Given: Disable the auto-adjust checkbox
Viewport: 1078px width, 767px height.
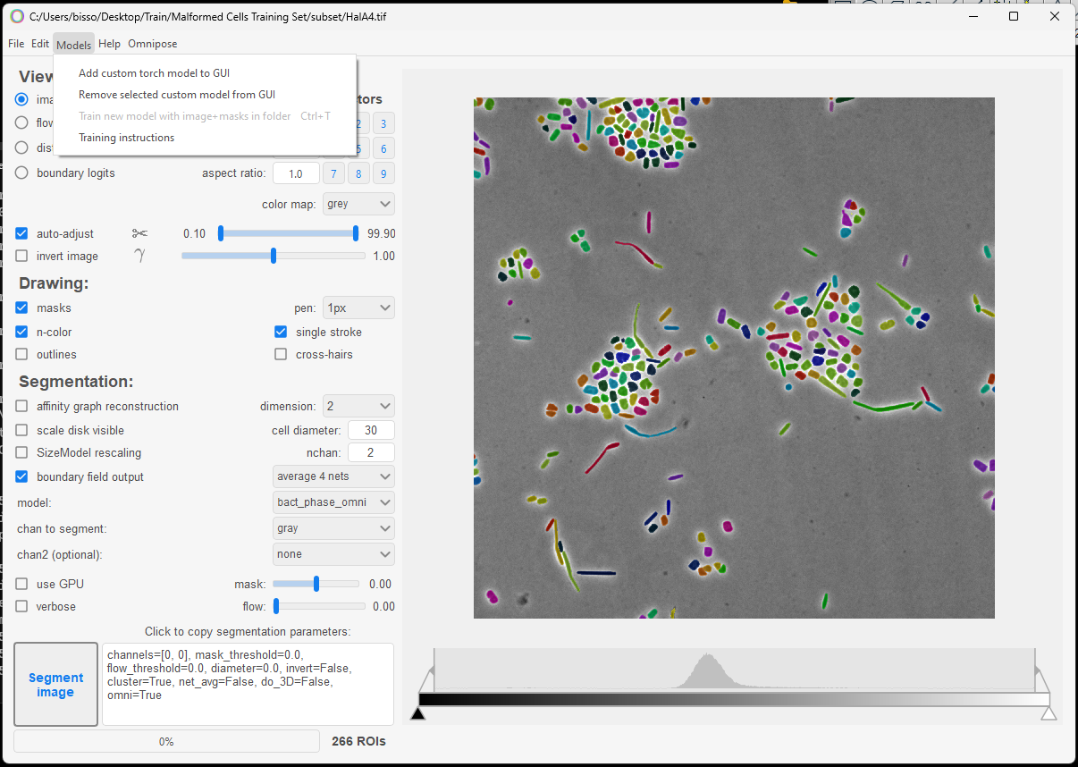Looking at the screenshot, I should point(21,233).
